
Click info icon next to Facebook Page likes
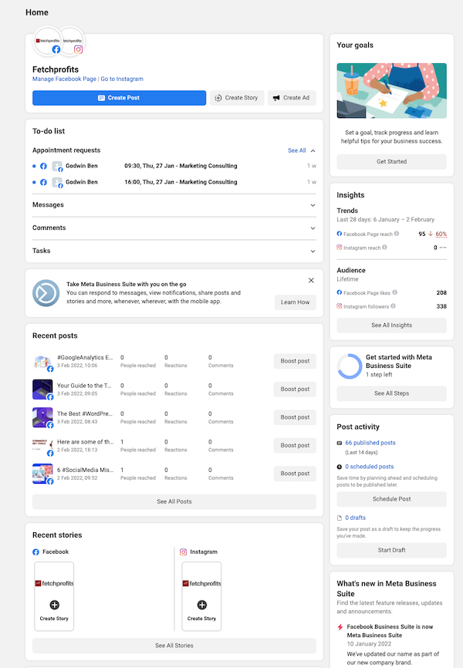click(x=395, y=292)
